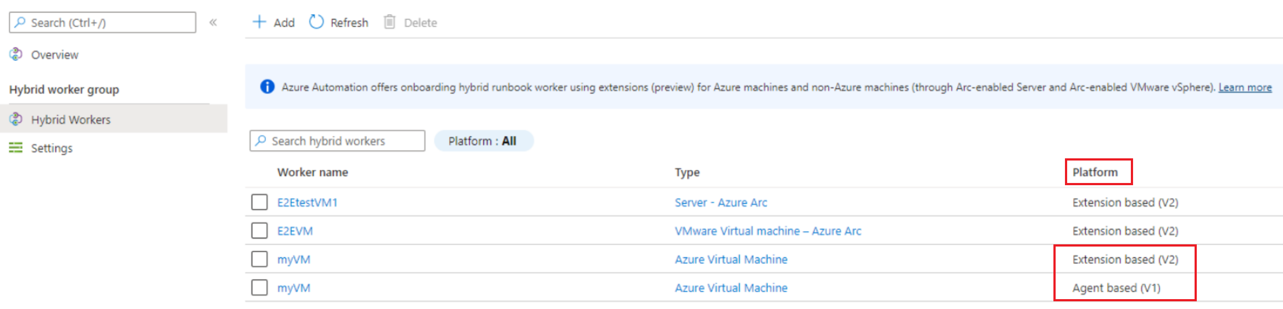Screen dimensions: 1283x309
Task: Click the Delete trash can icon
Action: point(389,22)
